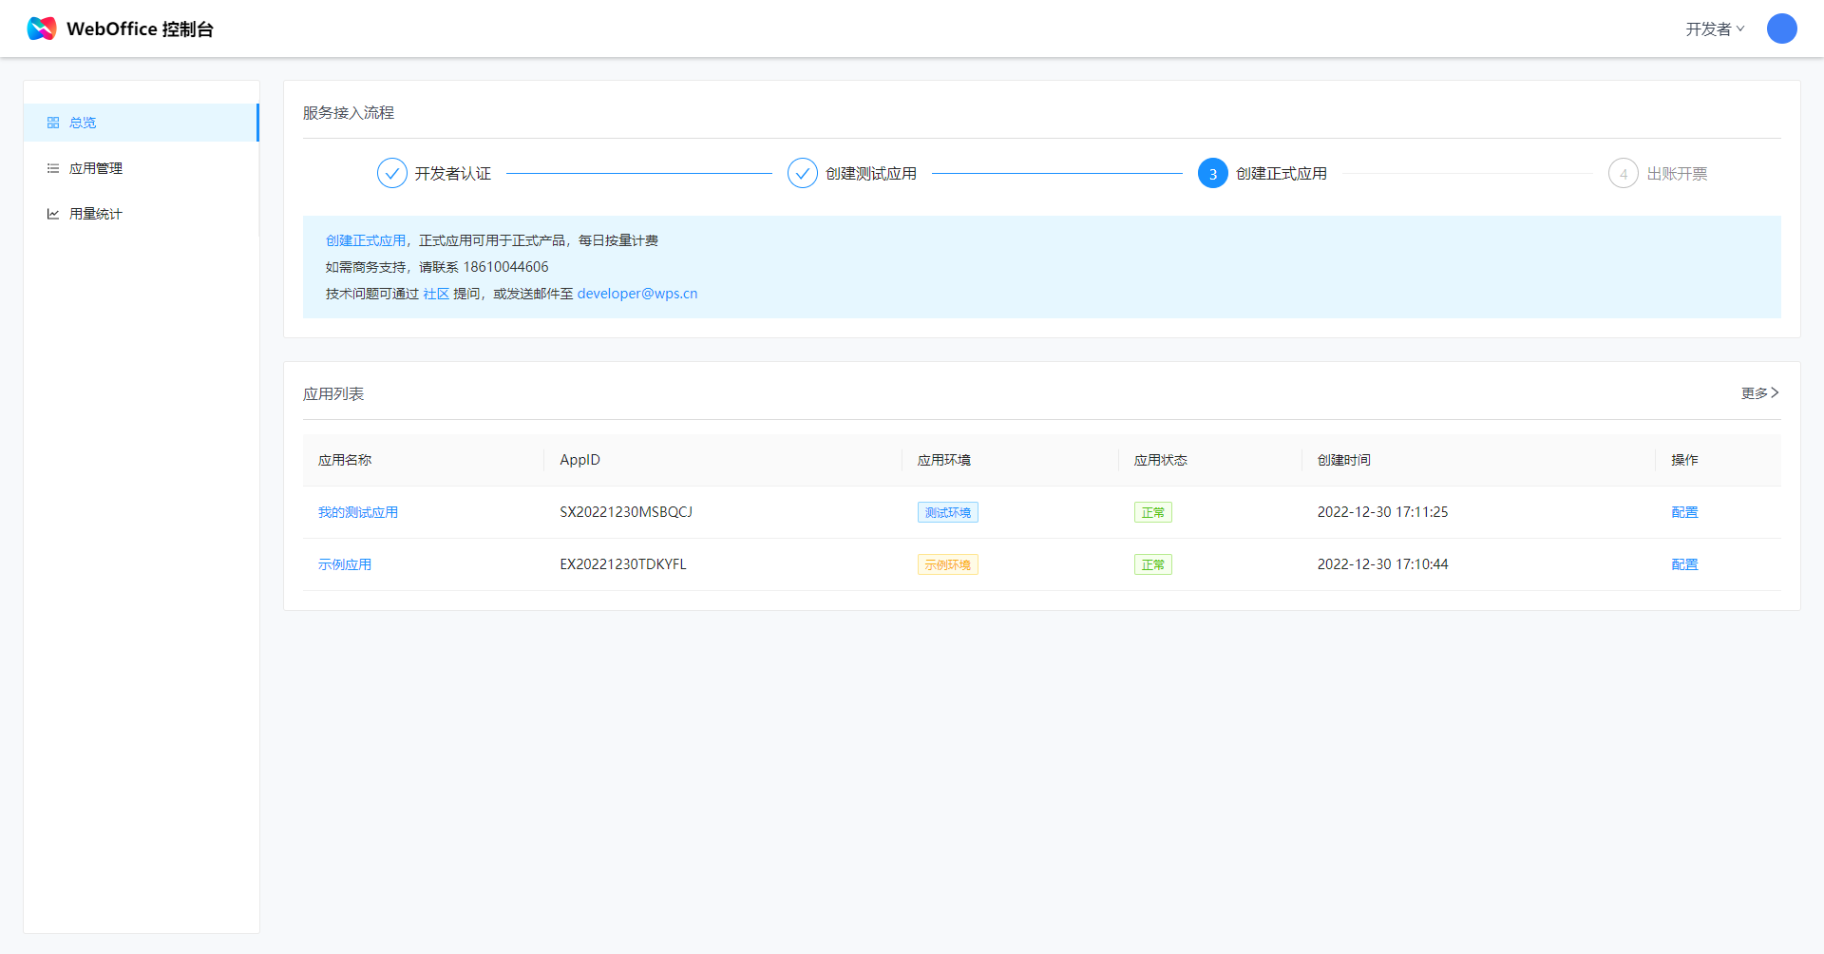The width and height of the screenshot is (1824, 954).
Task: Click the 创建正式应用 step label
Action: [x=1282, y=174]
